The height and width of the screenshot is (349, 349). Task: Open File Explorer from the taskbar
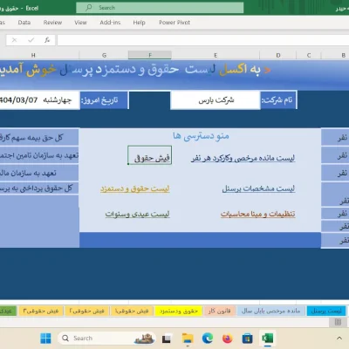[x=188, y=339]
